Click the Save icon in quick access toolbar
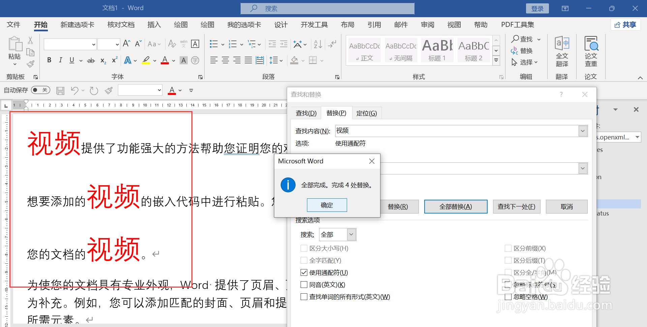 (x=60, y=91)
